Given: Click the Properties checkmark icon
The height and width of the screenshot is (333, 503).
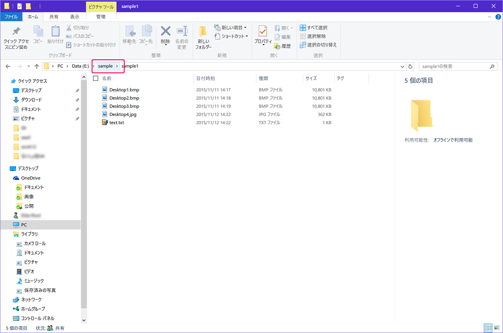Looking at the screenshot, I should pos(263,31).
